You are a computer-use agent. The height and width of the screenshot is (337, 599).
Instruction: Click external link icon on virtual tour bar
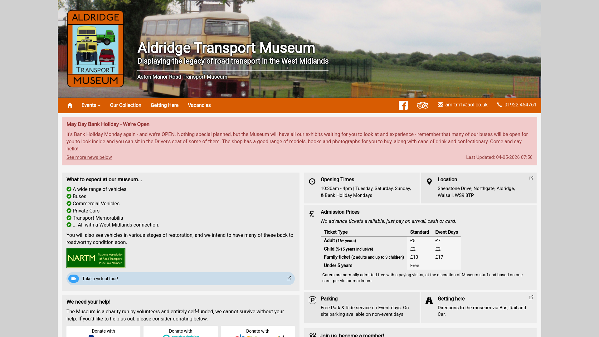coord(289,278)
